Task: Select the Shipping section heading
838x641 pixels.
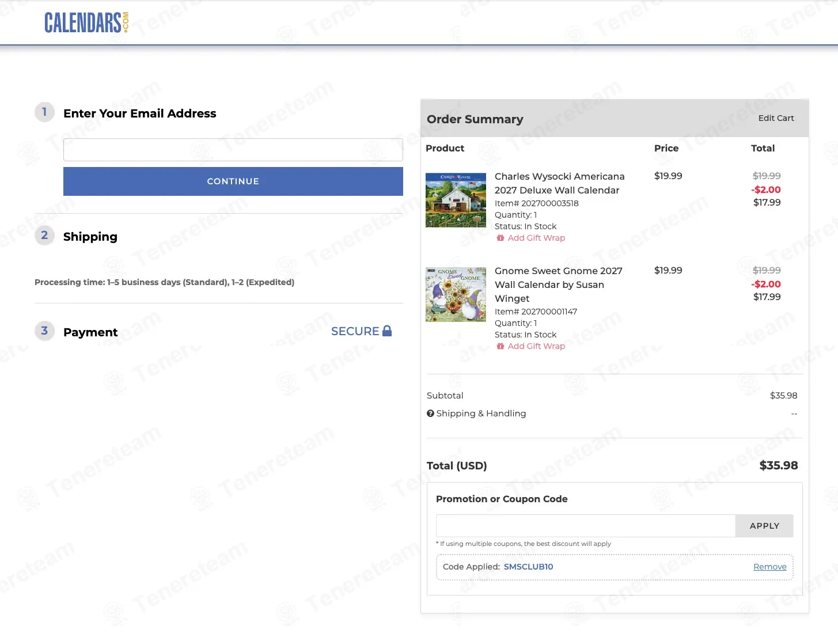Action: pyautogui.click(x=90, y=237)
